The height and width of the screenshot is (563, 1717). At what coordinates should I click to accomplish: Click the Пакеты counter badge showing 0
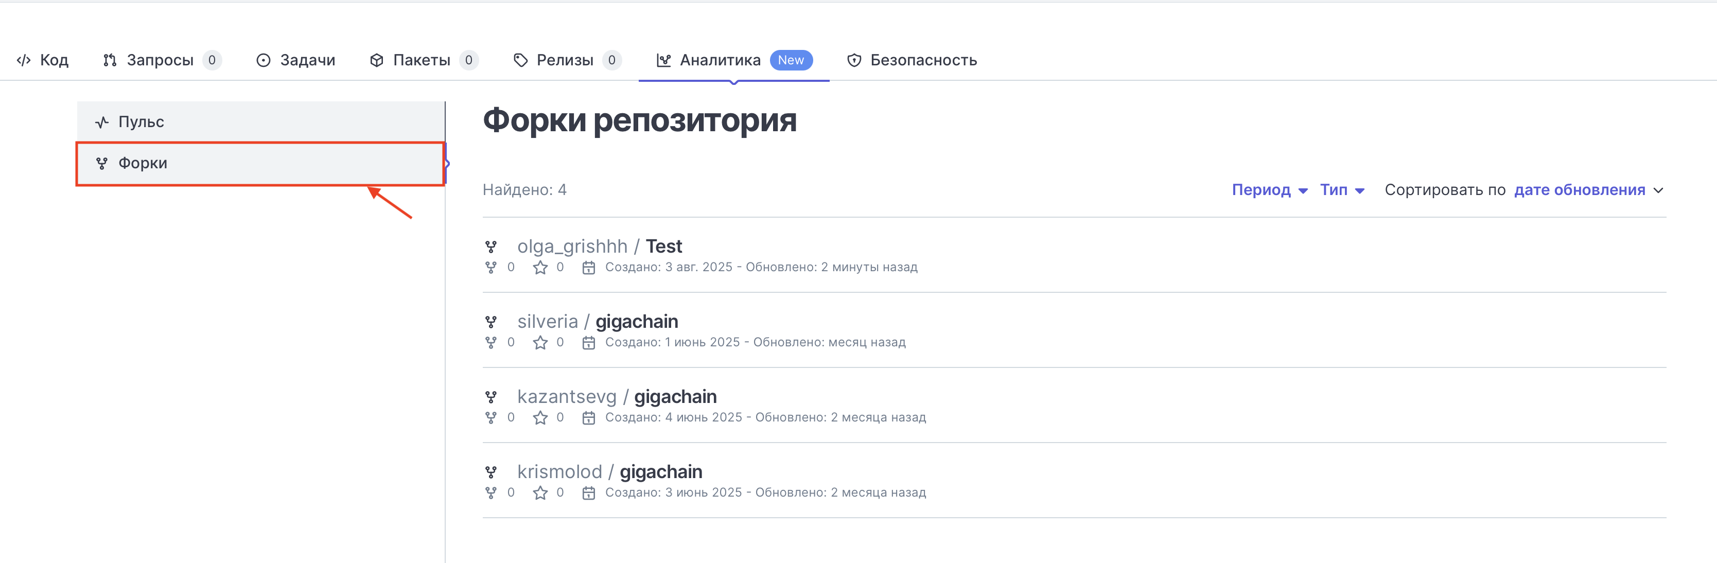click(x=469, y=60)
